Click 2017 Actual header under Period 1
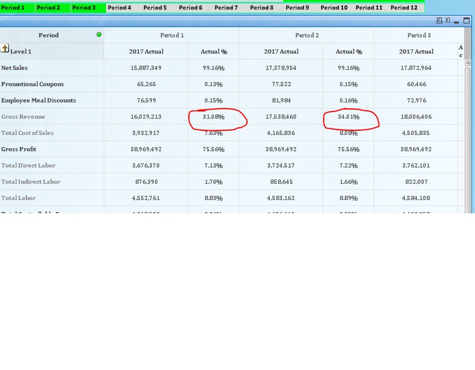475x370 pixels. (x=146, y=51)
